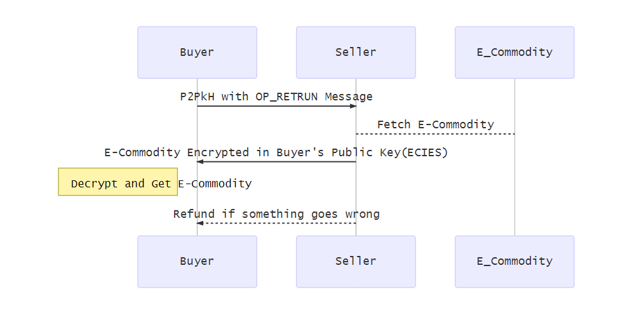
Task: Select the top Buyer participant box
Action: [197, 52]
